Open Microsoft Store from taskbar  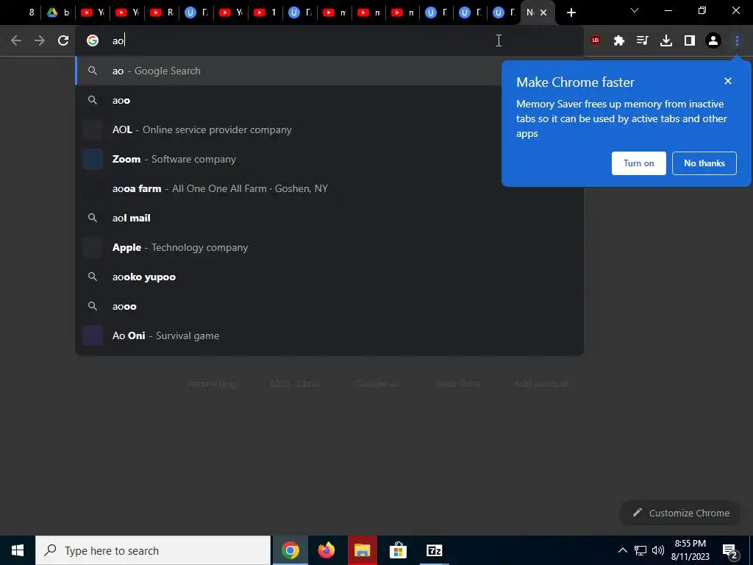398,550
